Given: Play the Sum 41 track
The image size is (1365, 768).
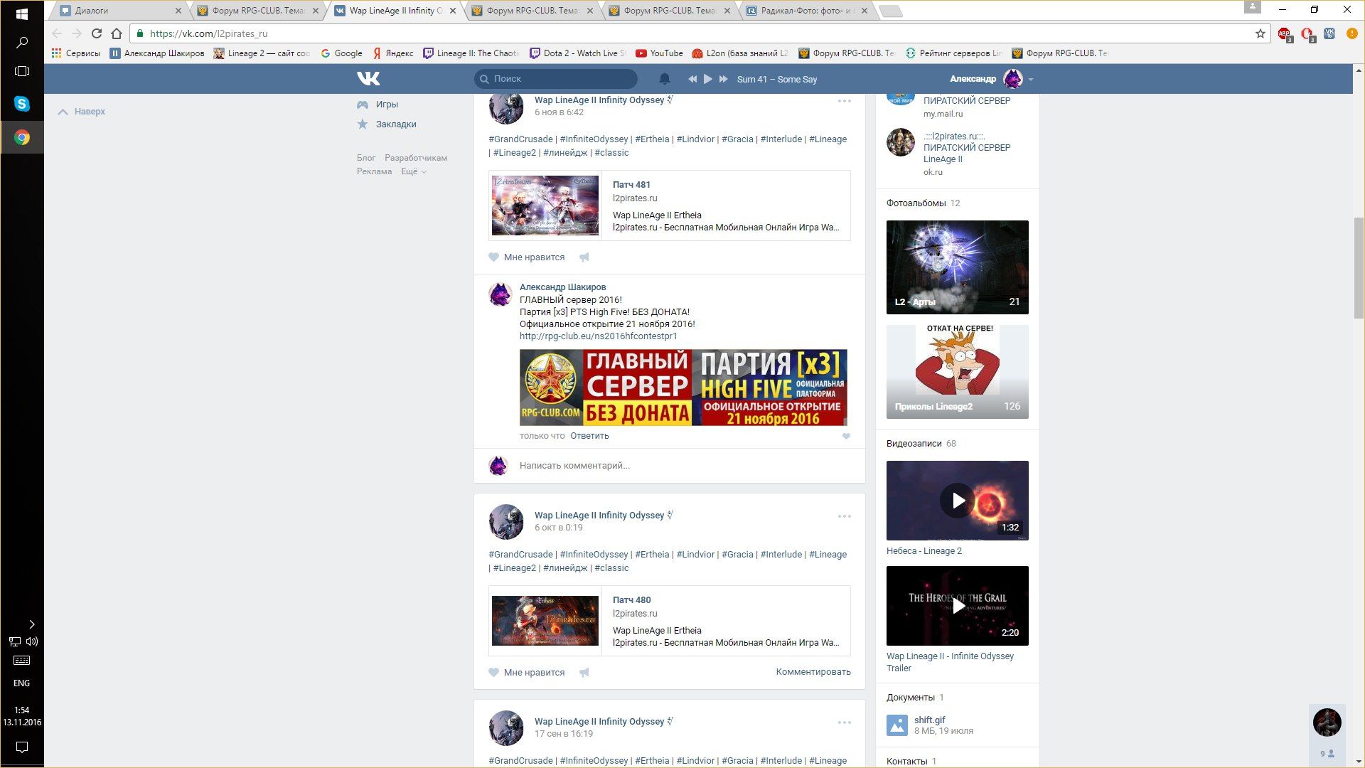Looking at the screenshot, I should 707,79.
